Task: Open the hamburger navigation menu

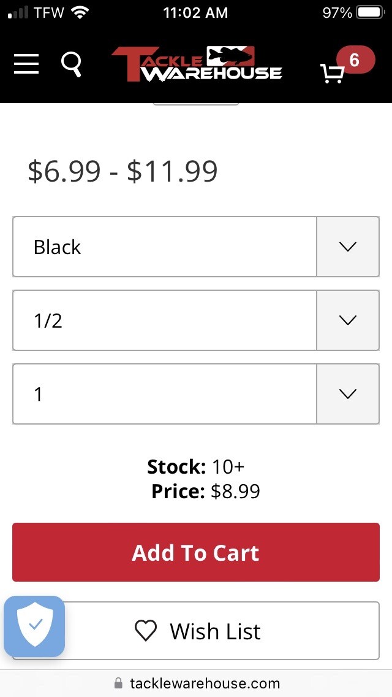Action: coord(26,64)
